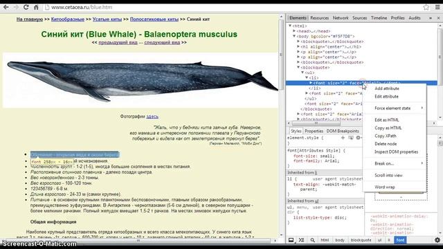
Task: Click the browser forward arrow
Action: 16,7
